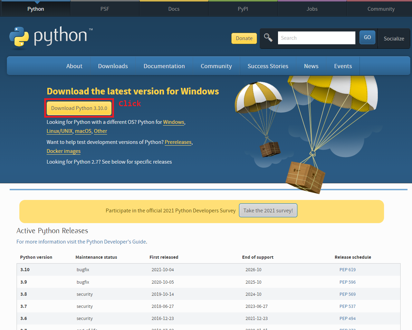Click the magnifying glass search icon
412x330 pixels.
pos(268,38)
